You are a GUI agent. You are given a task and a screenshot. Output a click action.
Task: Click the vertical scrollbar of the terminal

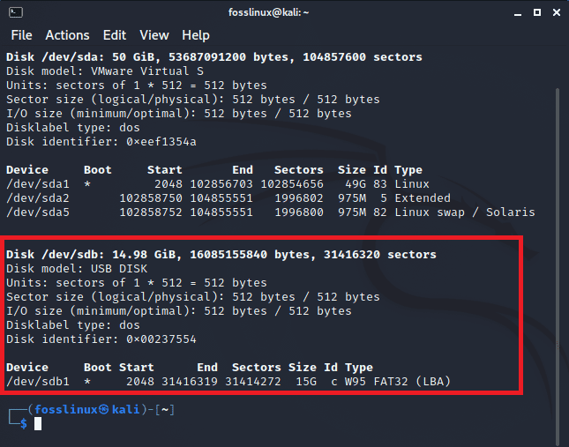(558, 266)
